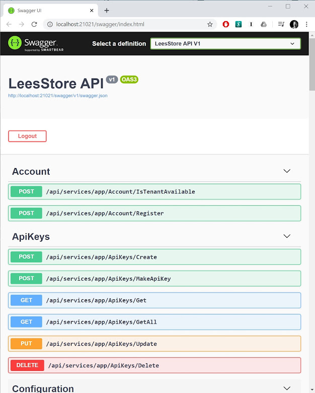Expand the DELETE ApiKeys/Delete endpoint

pyautogui.click(x=155, y=365)
